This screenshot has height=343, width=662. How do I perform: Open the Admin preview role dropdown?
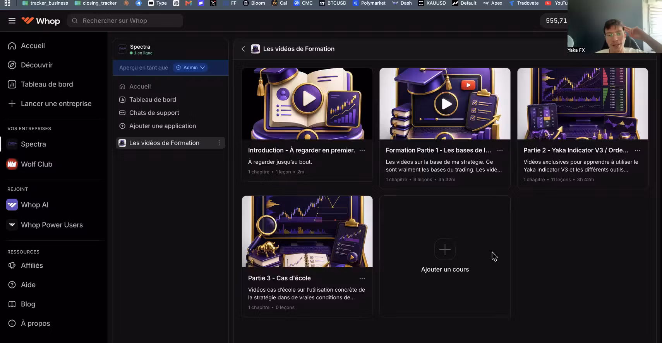tap(190, 68)
